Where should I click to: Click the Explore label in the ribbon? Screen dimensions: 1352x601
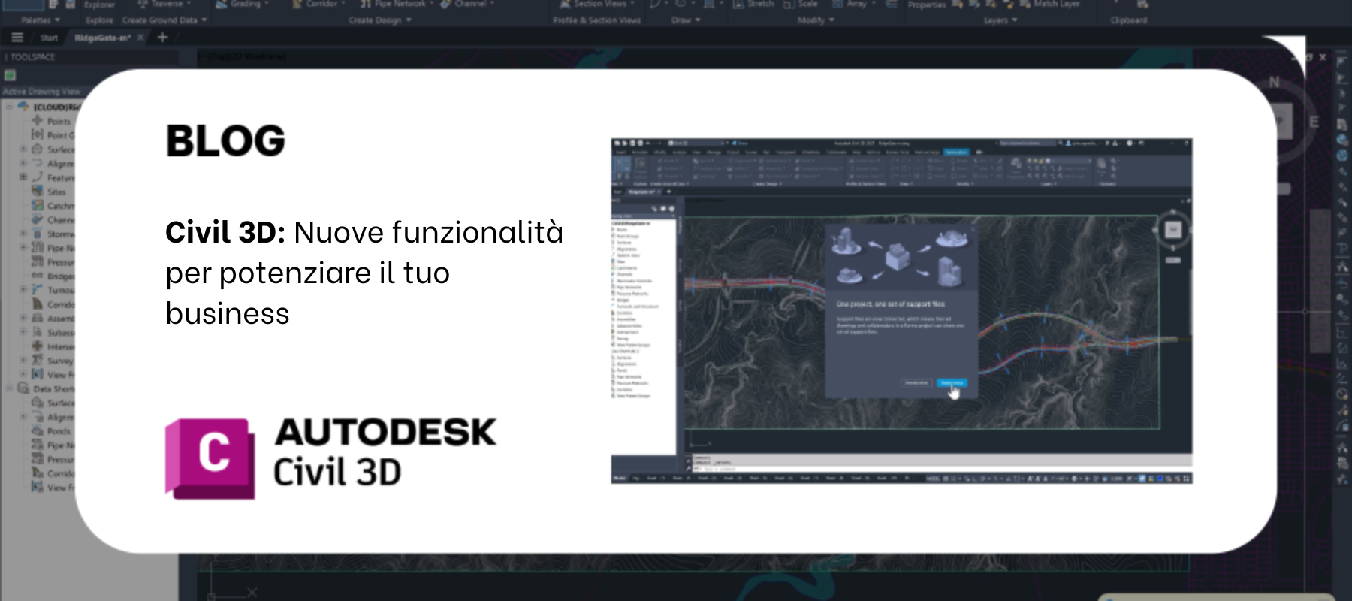(99, 20)
